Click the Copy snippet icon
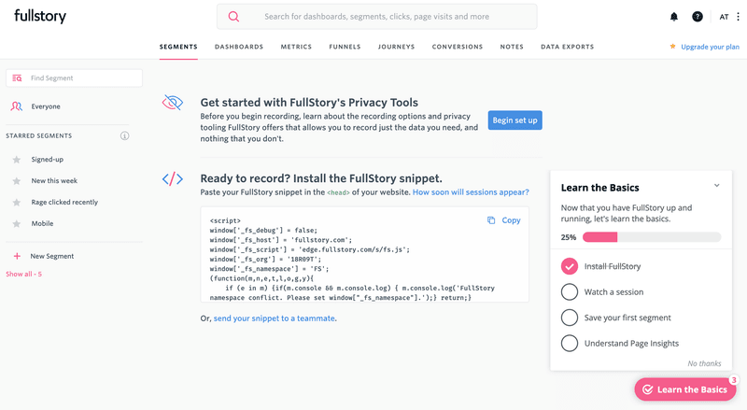 [491, 220]
